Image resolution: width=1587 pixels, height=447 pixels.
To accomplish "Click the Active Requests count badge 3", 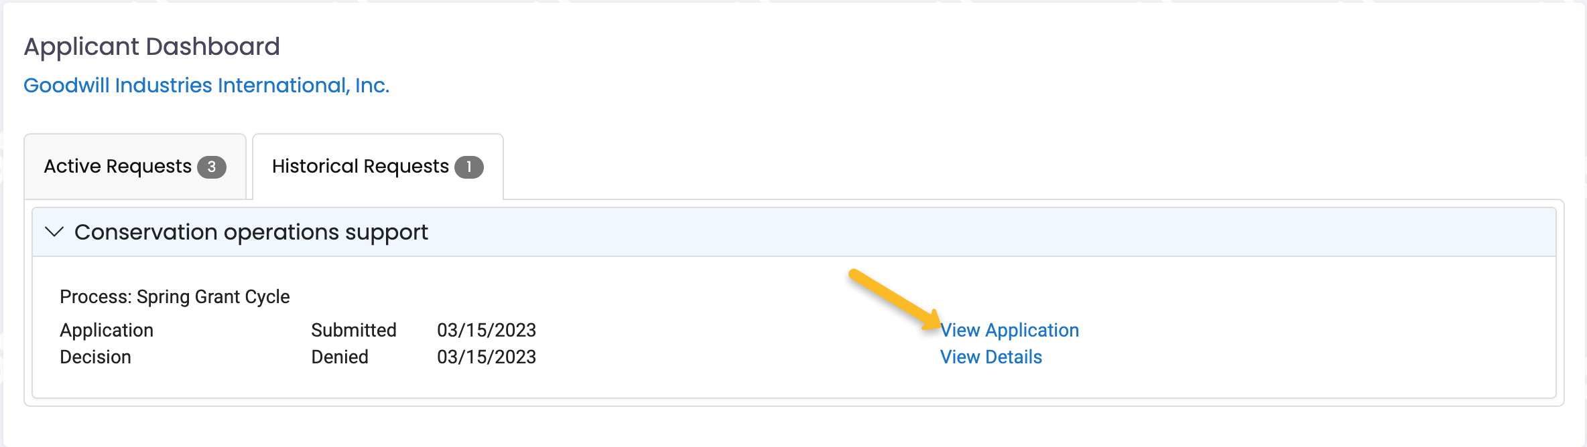I will [x=212, y=167].
